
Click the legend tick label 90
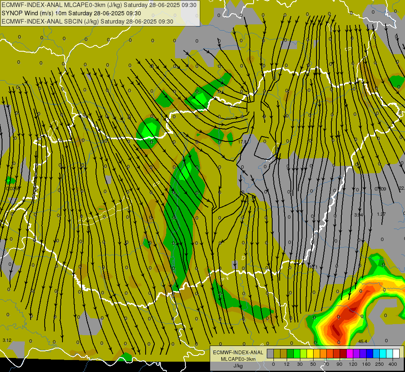(x=339, y=364)
